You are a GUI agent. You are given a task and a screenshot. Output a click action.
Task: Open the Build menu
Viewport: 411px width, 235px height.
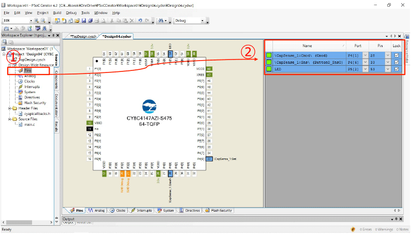[x=57, y=12]
